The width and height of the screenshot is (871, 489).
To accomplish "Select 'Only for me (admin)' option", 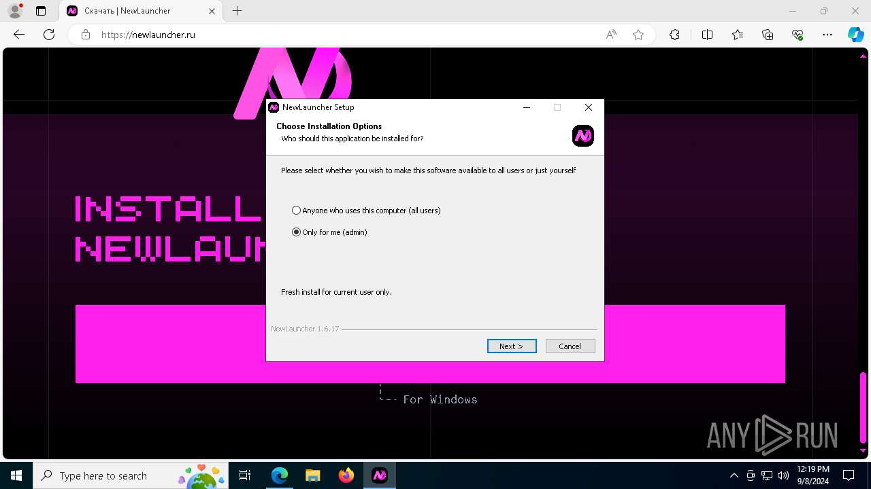I will pyautogui.click(x=329, y=232).
